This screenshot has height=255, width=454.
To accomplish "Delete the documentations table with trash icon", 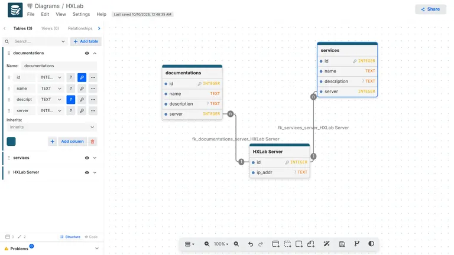I will [x=92, y=142].
